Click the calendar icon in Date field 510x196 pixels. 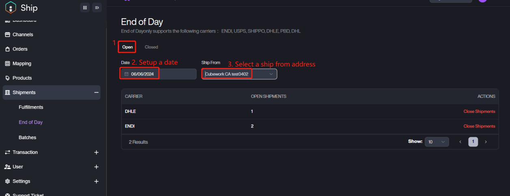[x=126, y=74]
